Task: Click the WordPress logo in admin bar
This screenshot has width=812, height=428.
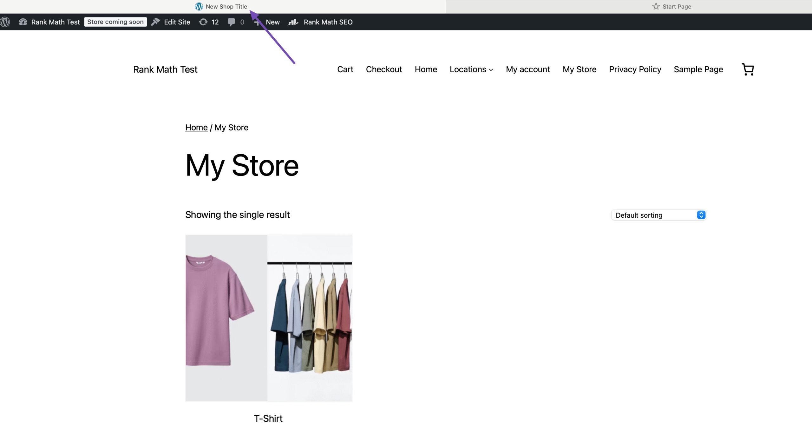Action: [x=5, y=22]
